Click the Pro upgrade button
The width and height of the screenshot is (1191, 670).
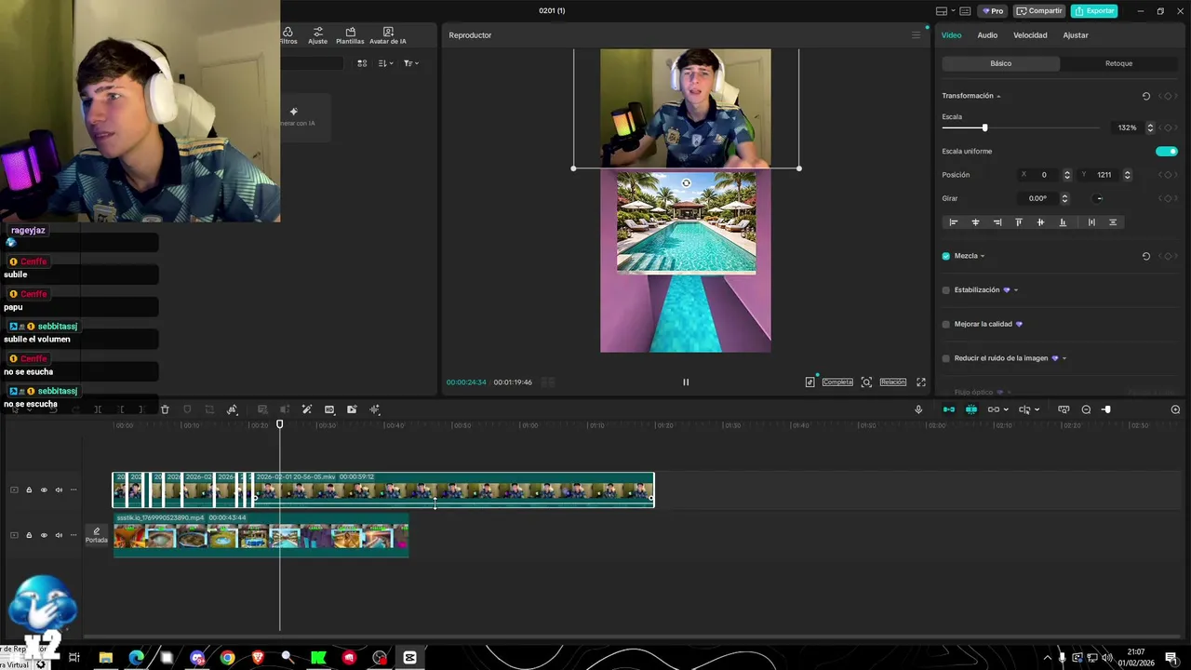[992, 11]
